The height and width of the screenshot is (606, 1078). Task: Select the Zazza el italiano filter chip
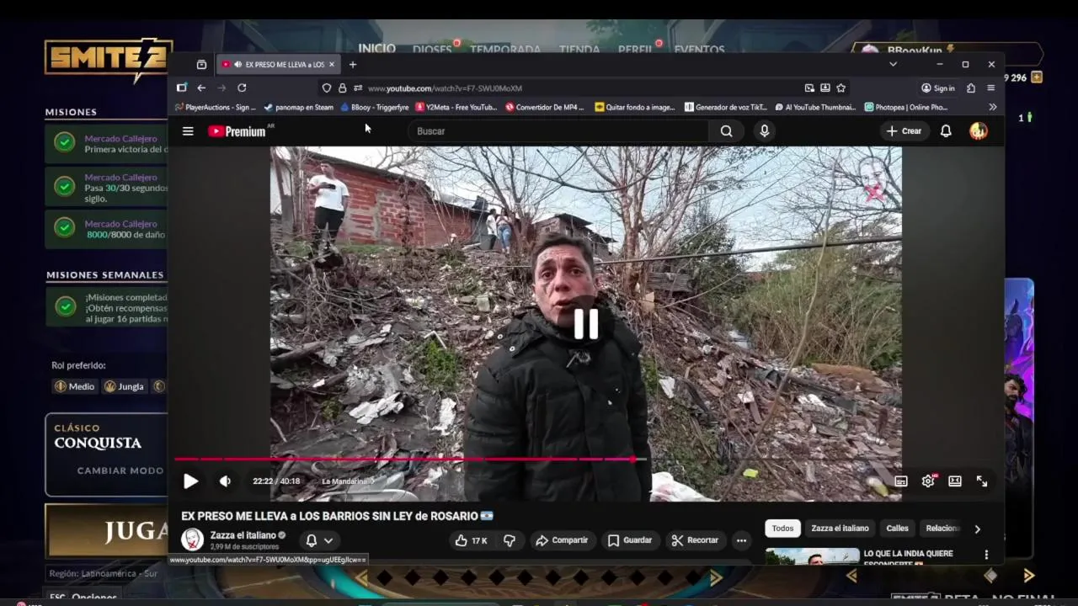click(840, 529)
